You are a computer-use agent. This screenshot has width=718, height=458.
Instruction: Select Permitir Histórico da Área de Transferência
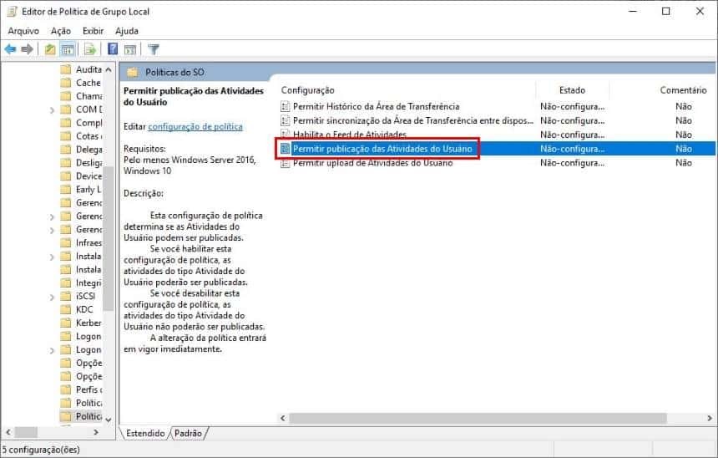[376, 106]
